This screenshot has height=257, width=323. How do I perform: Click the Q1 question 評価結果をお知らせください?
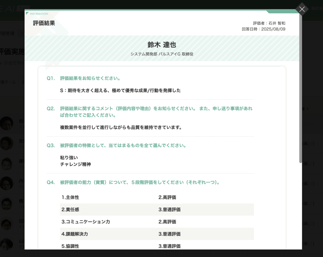pos(91,78)
